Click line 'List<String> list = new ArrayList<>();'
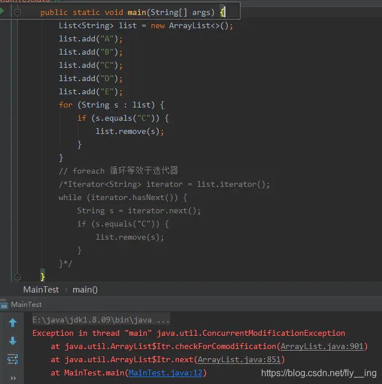The image size is (382, 384). tap(146, 25)
